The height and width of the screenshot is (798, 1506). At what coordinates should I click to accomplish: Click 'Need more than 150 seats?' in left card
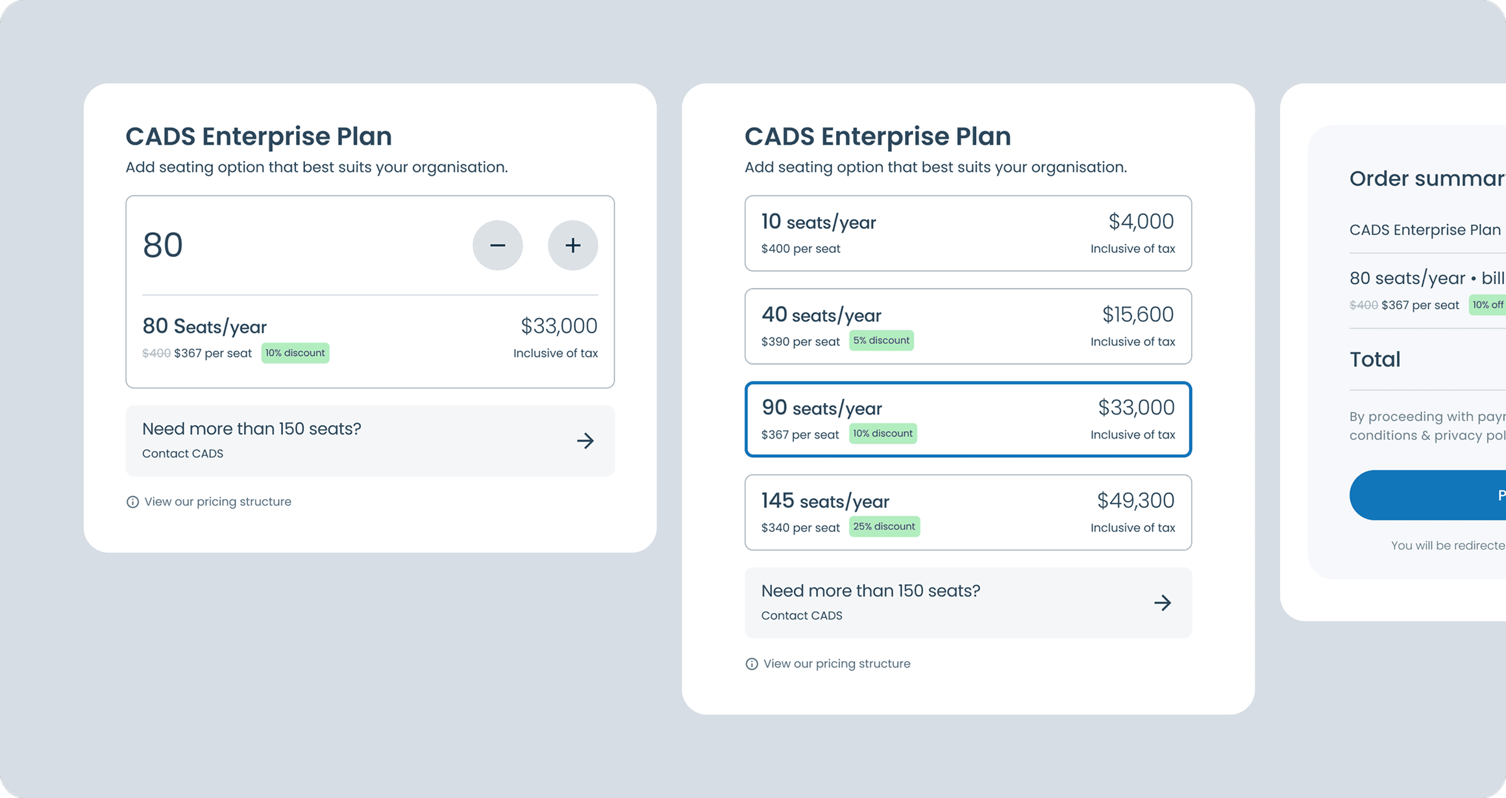tap(252, 429)
